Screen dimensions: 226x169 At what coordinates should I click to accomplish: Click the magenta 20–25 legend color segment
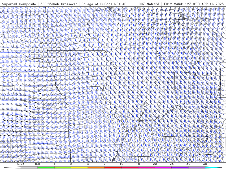(163, 168)
